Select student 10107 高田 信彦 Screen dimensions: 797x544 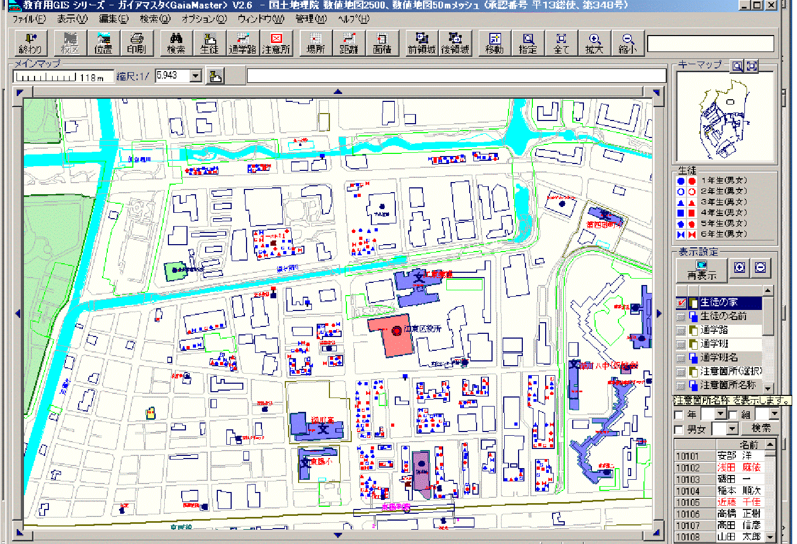(x=719, y=525)
